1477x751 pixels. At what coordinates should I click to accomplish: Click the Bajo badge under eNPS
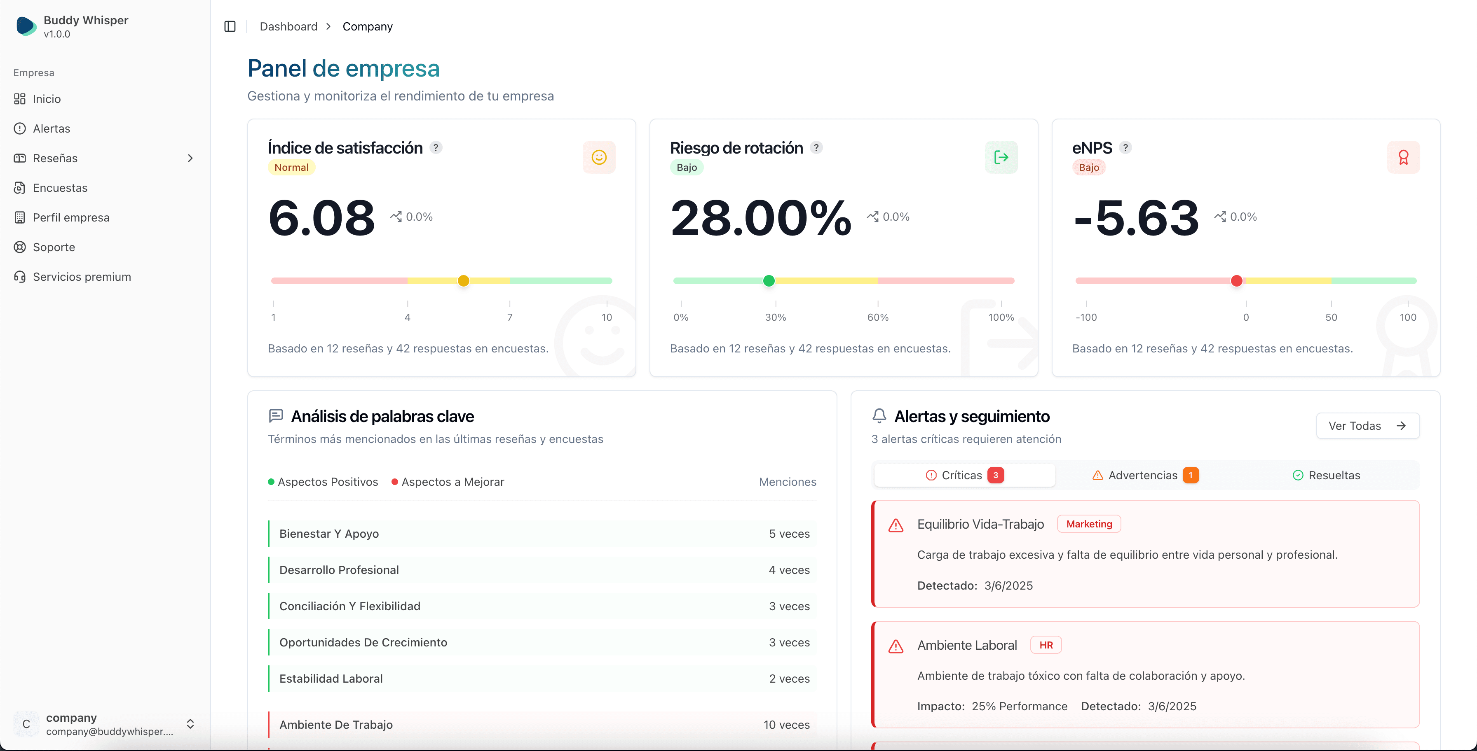[1088, 167]
